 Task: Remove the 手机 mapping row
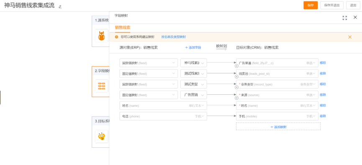tap(323, 116)
